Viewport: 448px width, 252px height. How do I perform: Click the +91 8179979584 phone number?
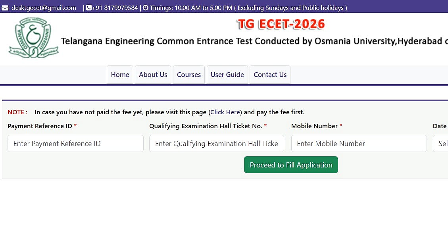115,8
